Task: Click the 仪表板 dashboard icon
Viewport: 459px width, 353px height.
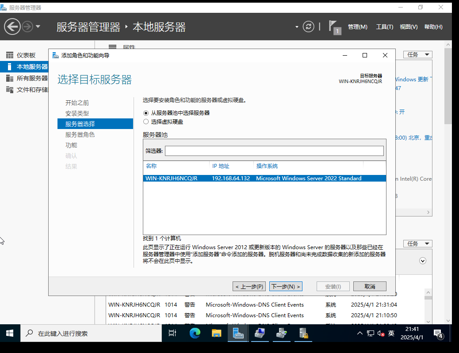Action: point(10,55)
